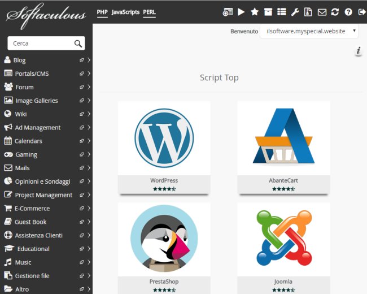Open Blog category in a new window
The width and height of the screenshot is (367, 294).
82,60
